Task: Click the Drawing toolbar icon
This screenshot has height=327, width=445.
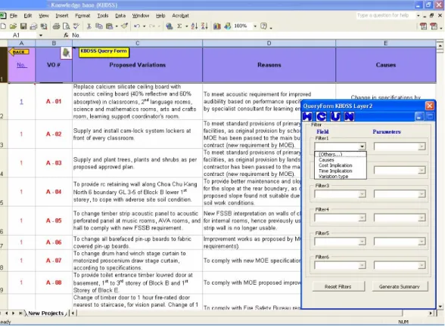Action: tap(227, 26)
